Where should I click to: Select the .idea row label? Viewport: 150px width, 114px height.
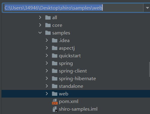pyautogui.click(x=64, y=41)
